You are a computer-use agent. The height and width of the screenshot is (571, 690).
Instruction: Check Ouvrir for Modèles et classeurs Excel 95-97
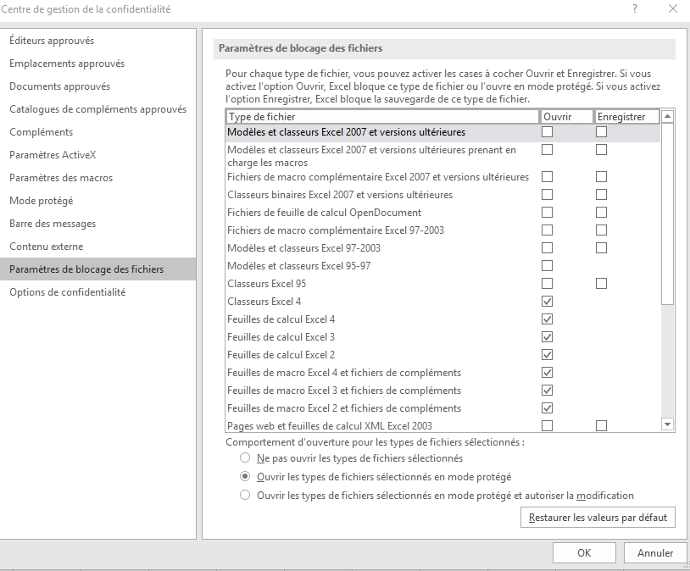[x=547, y=266]
